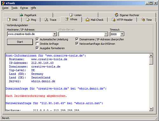
Task: Click the 'Nach Zeitüberschreitung abgebrochen.' message
Action: [x=36, y=96]
